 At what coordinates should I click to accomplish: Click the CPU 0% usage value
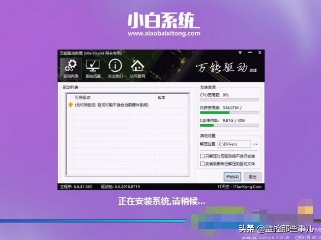pos(225,95)
